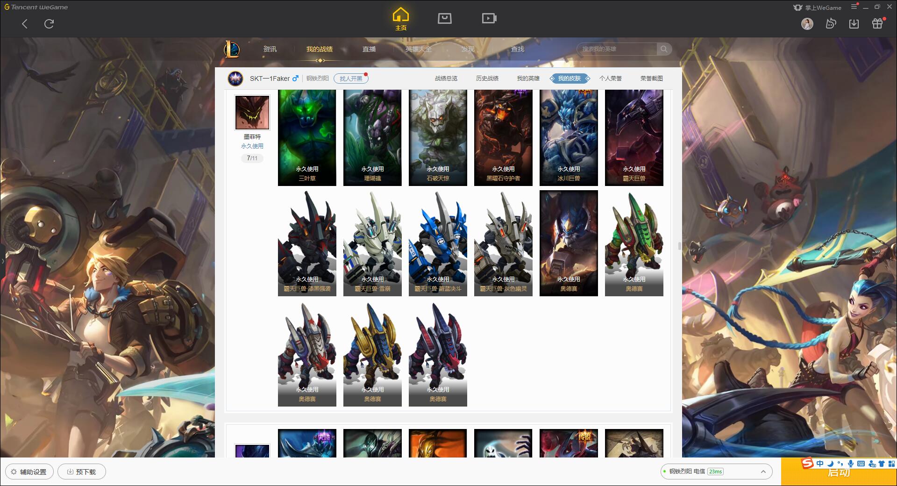The width and height of the screenshot is (897, 486).
Task: Click the 预下载 pre-download button
Action: (x=82, y=472)
